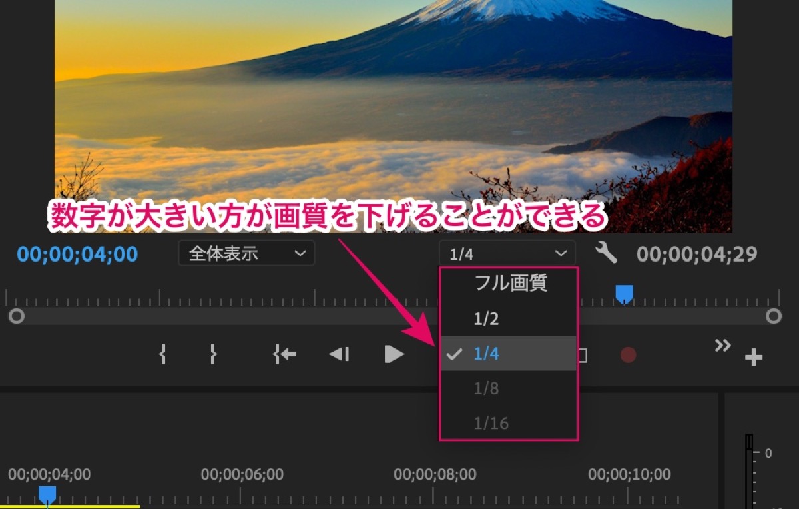The image size is (799, 509).
Task: Click the blue playhead on the monitor ruler
Action: (624, 294)
